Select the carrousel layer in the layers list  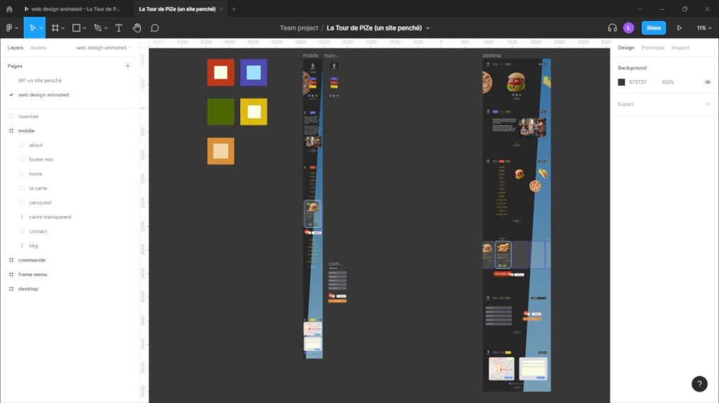point(40,203)
